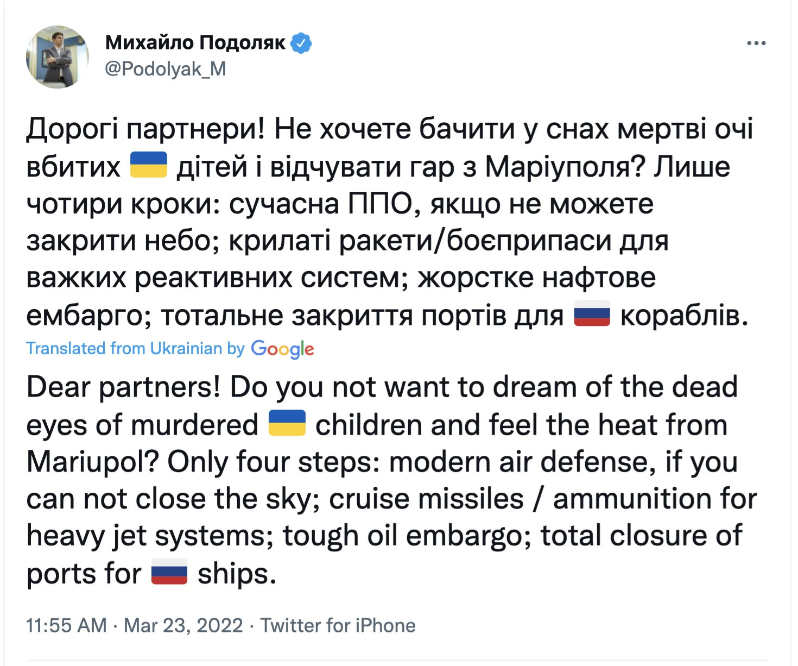798x666 pixels.
Task: Click the display name Михайло Подоляк
Action: 195,42
